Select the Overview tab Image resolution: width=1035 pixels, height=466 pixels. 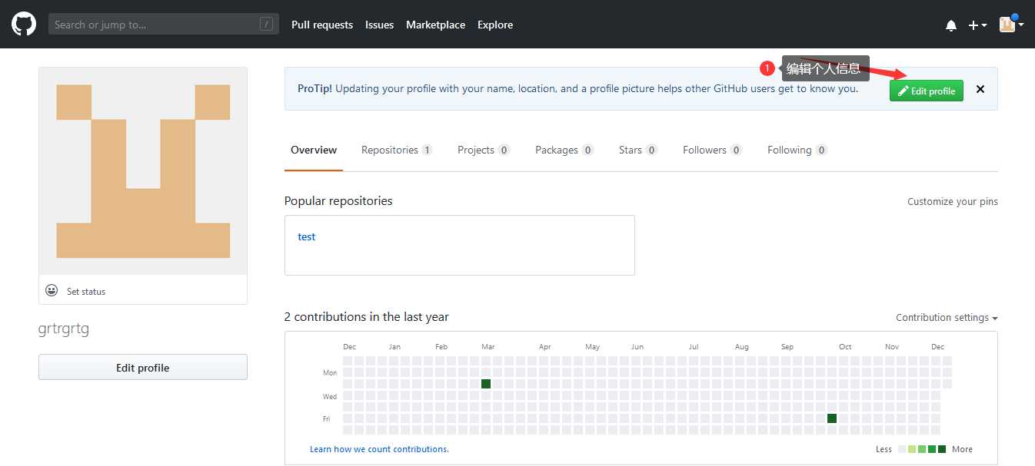click(x=314, y=150)
